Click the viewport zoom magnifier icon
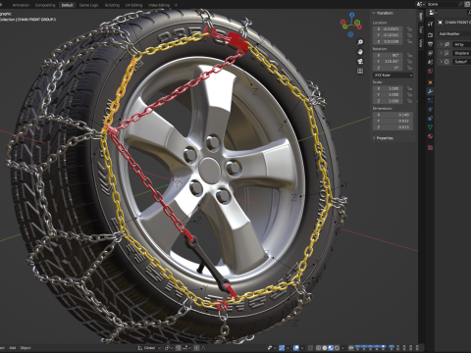 click(360, 42)
